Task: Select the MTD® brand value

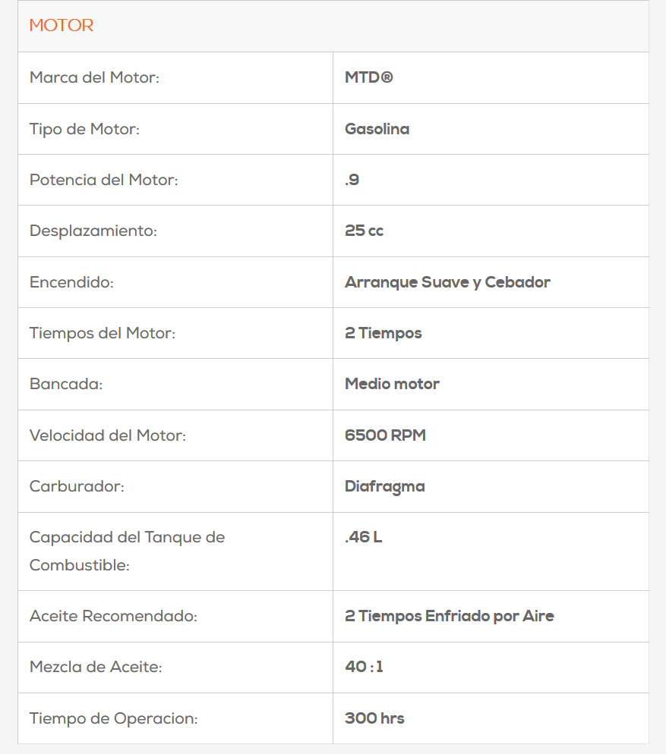Action: [369, 77]
